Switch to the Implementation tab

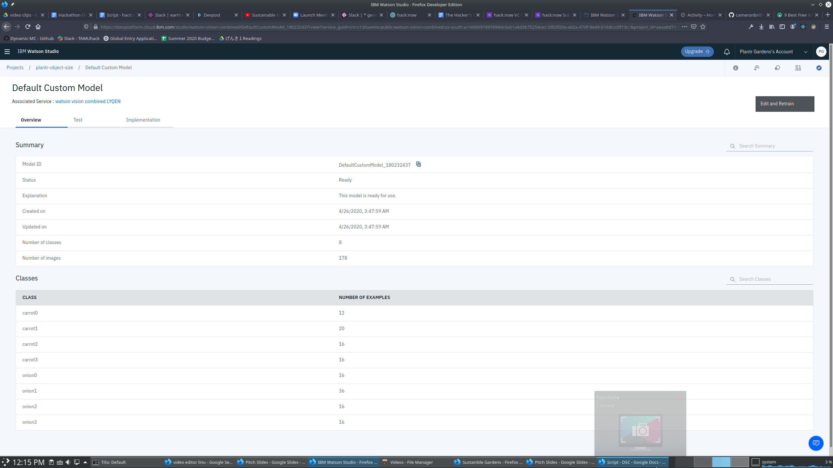(x=143, y=120)
